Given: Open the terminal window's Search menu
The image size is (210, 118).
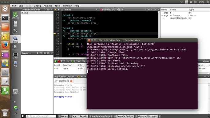Looking at the screenshot, I should (x=120, y=40).
